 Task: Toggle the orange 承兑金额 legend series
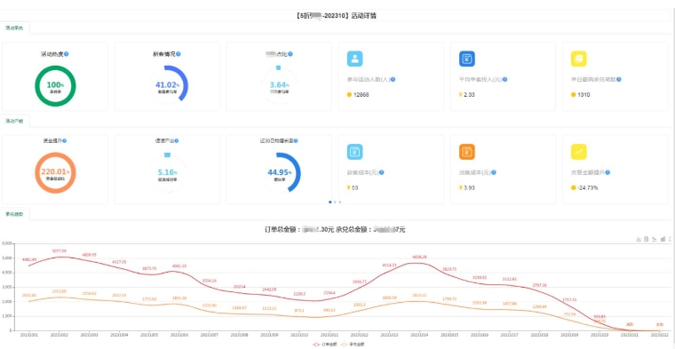click(x=353, y=345)
